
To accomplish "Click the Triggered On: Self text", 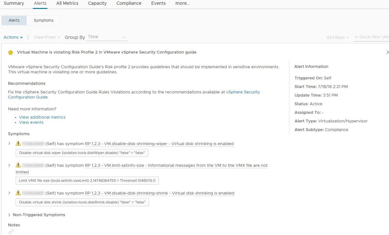I will coord(313,78).
